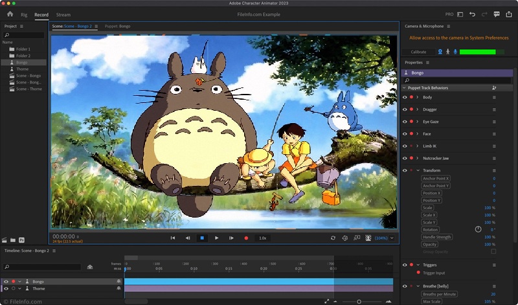Viewport: 518px width, 305px height.
Task: Open the Project panel menu icon
Action: 21,27
